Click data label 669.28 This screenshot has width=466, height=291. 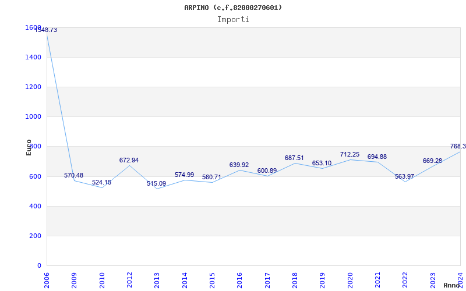[432, 161]
